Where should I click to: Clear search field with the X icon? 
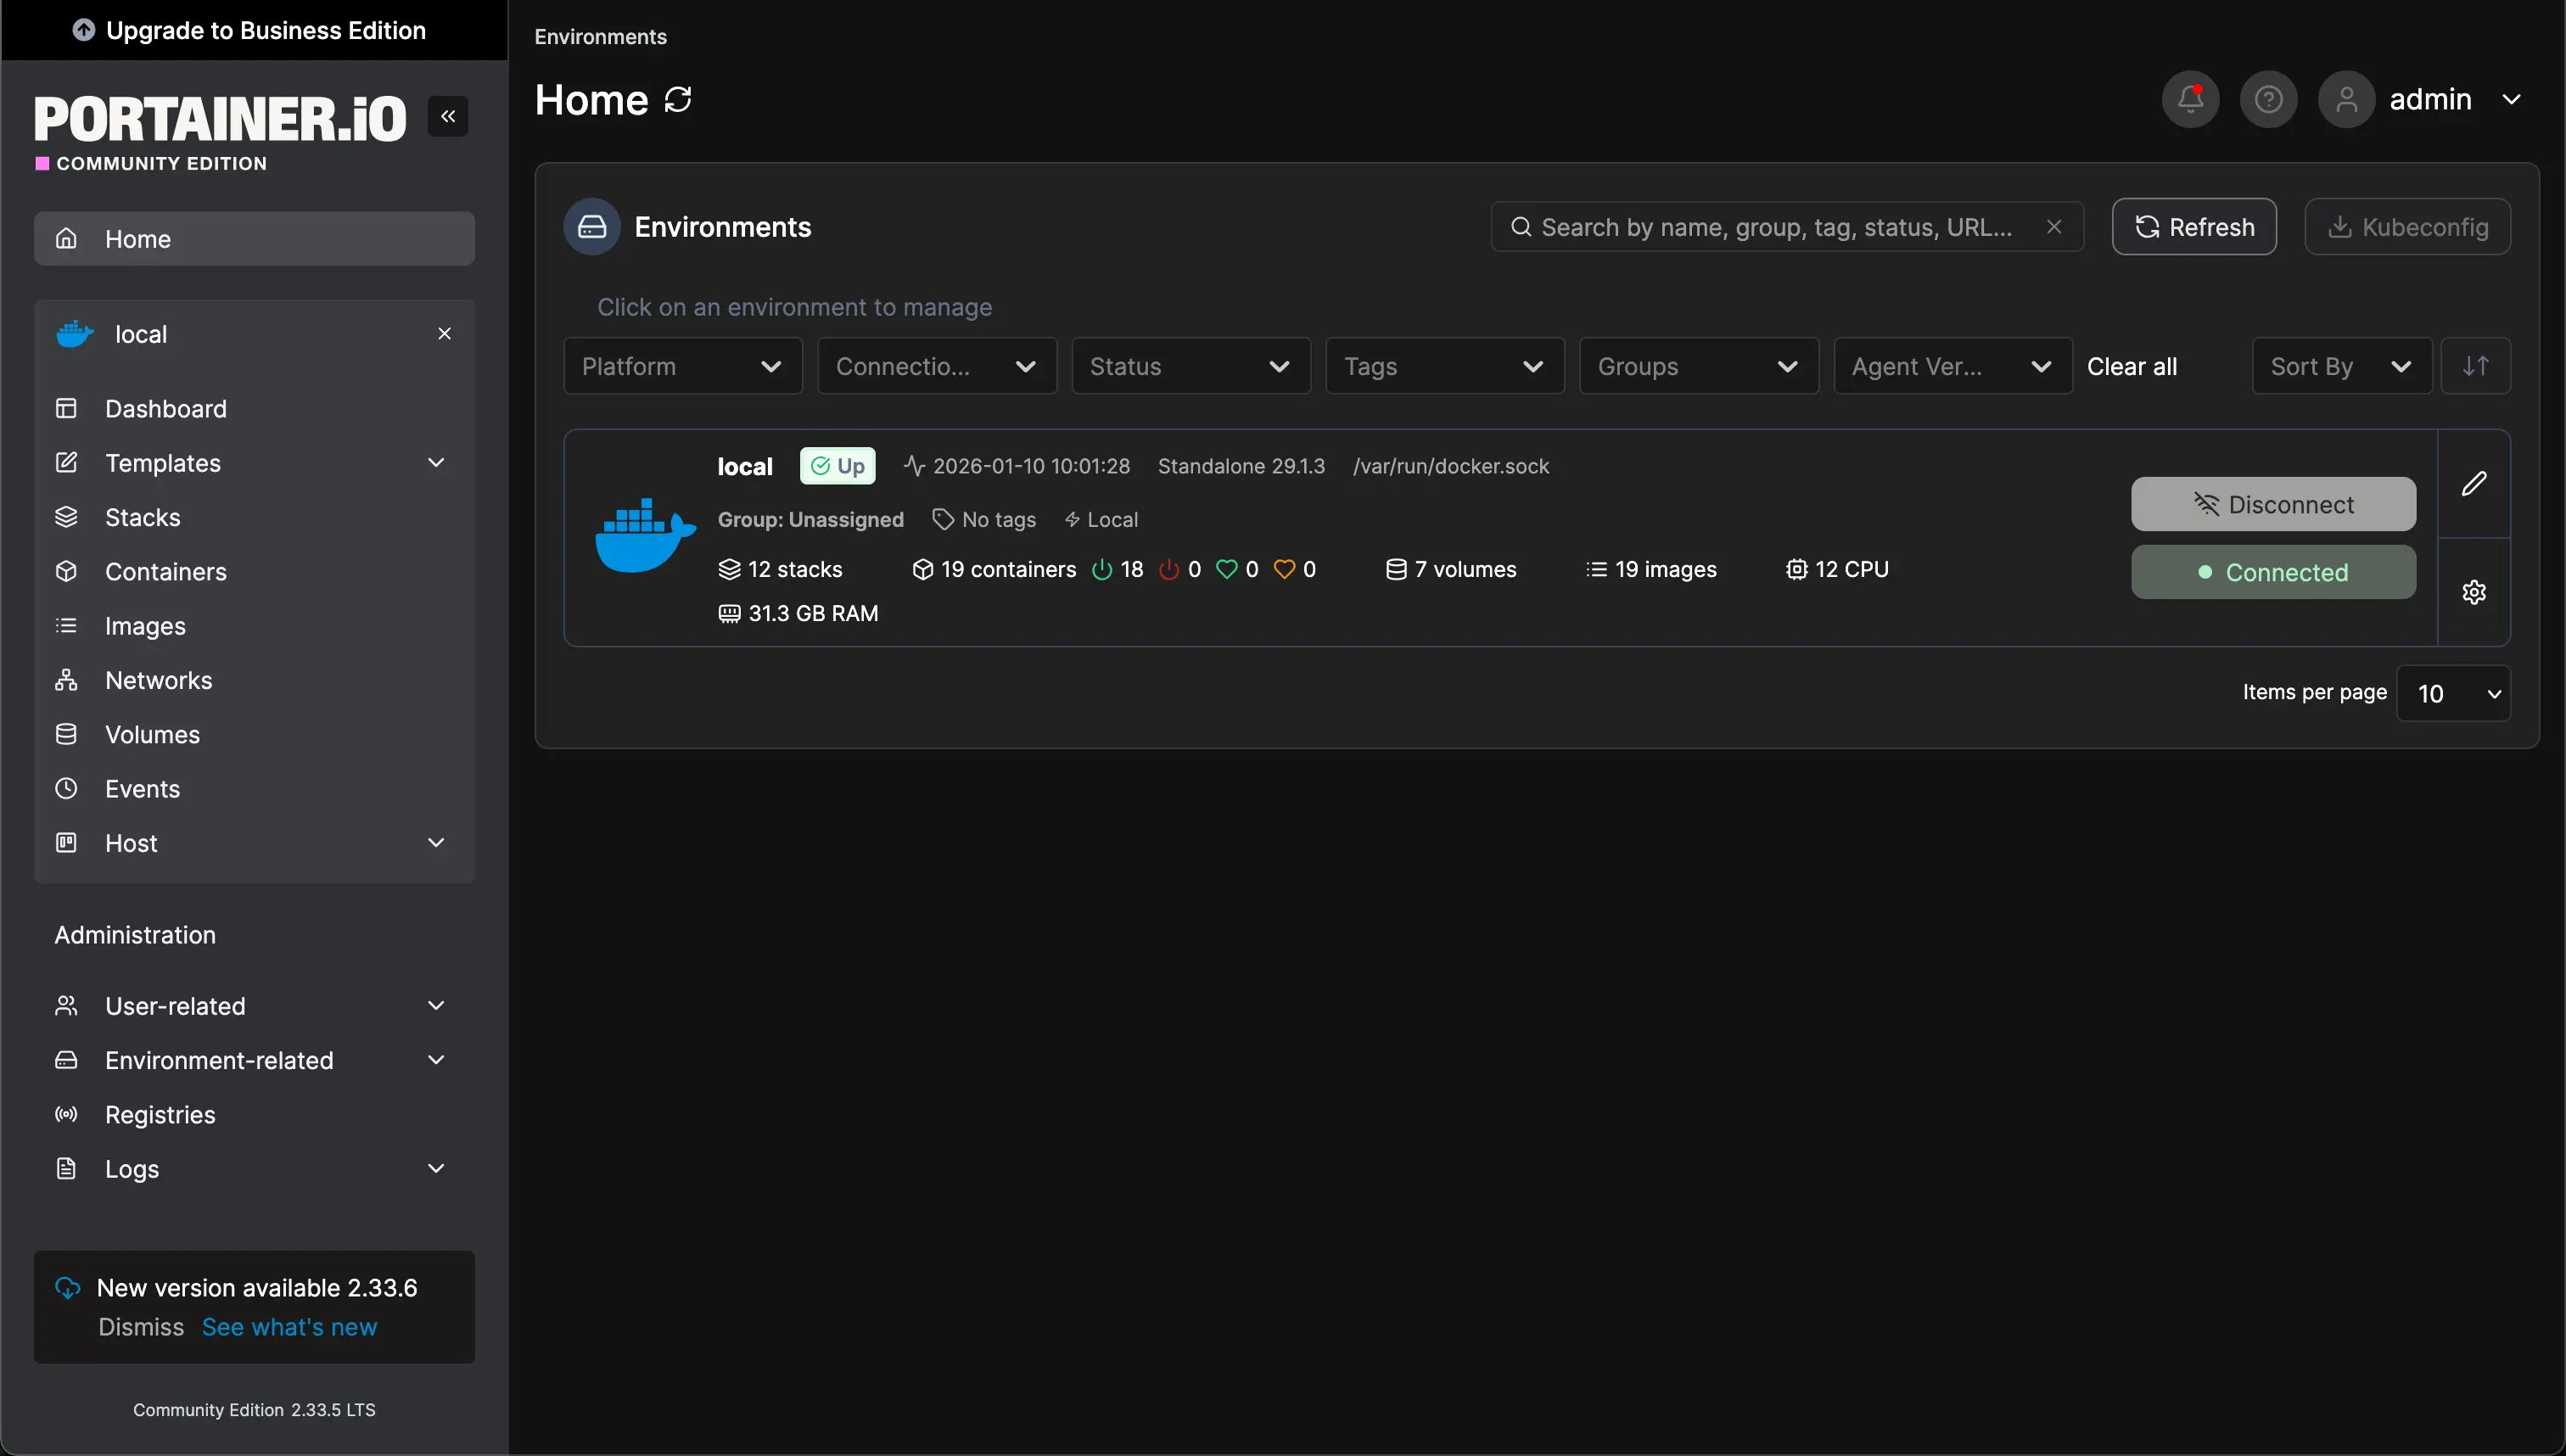2054,227
